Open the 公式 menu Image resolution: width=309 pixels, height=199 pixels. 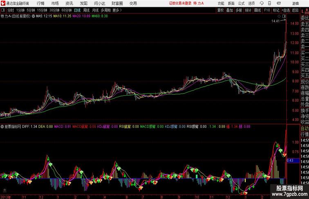(x=241, y=3)
